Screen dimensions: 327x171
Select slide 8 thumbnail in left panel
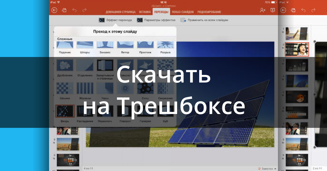tap(68, 144)
